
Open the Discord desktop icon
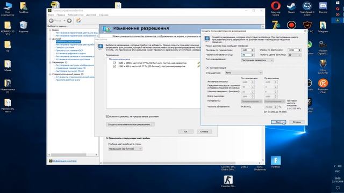coord(323,8)
